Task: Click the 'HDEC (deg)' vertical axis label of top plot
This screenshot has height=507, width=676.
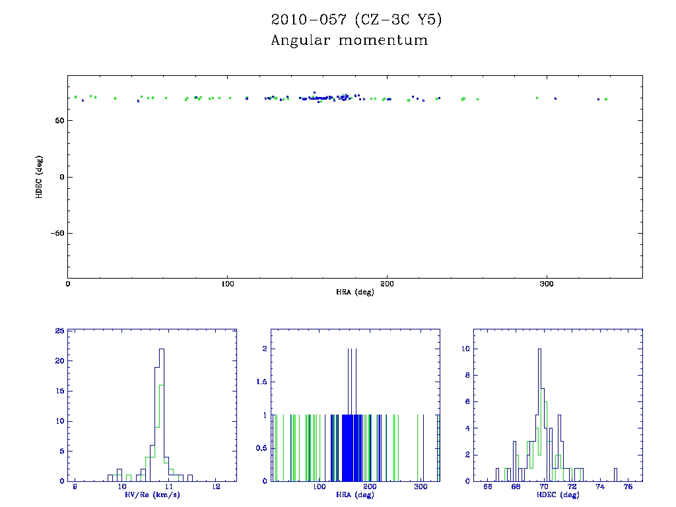Action: [39, 177]
